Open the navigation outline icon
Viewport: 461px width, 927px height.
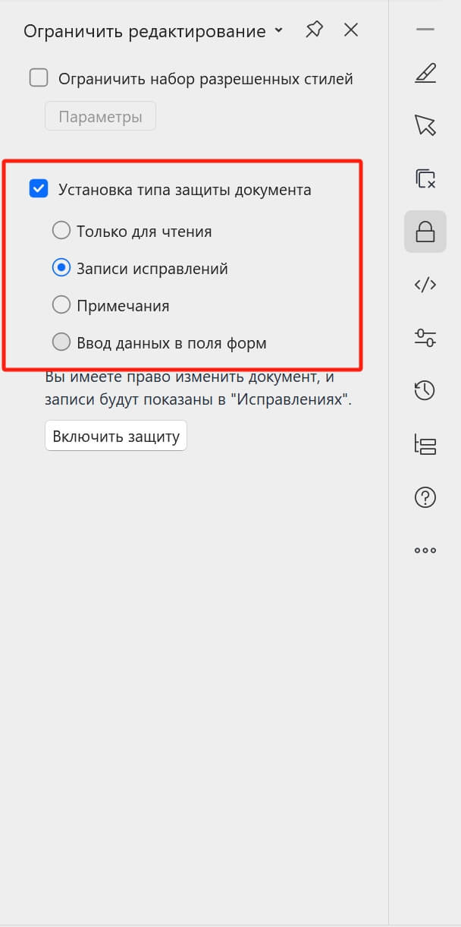point(425,444)
